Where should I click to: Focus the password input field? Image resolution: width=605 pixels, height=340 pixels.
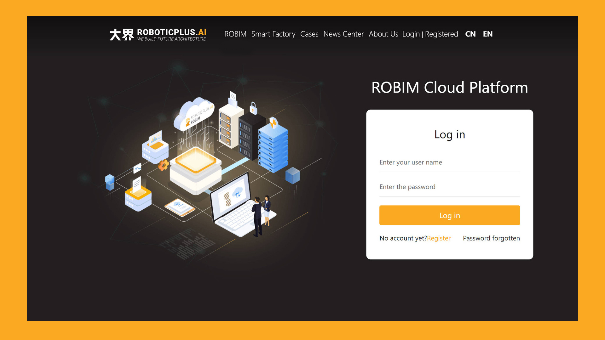(449, 187)
